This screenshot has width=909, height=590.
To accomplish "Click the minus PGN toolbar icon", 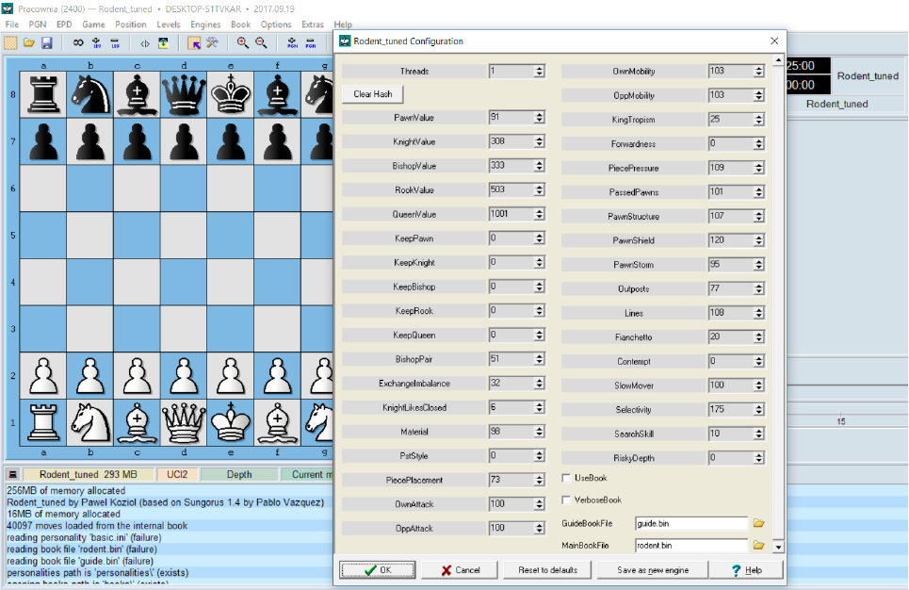I will [x=311, y=43].
